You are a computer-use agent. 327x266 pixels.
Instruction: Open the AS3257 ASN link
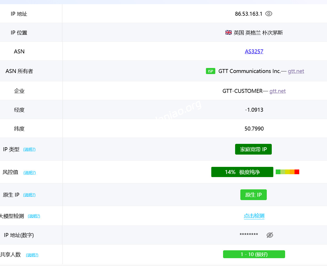pyautogui.click(x=254, y=52)
